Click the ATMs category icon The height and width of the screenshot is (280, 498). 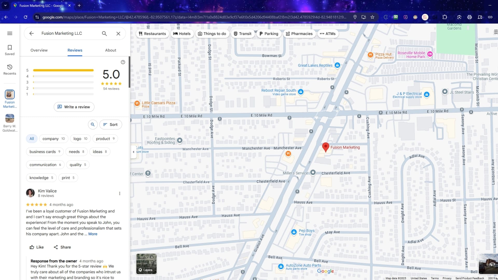click(328, 33)
